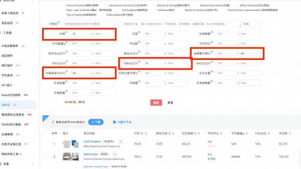The width and height of the screenshot is (301, 169).
Task: Click the help icon next to FBA占比%
Action: tap(66, 62)
